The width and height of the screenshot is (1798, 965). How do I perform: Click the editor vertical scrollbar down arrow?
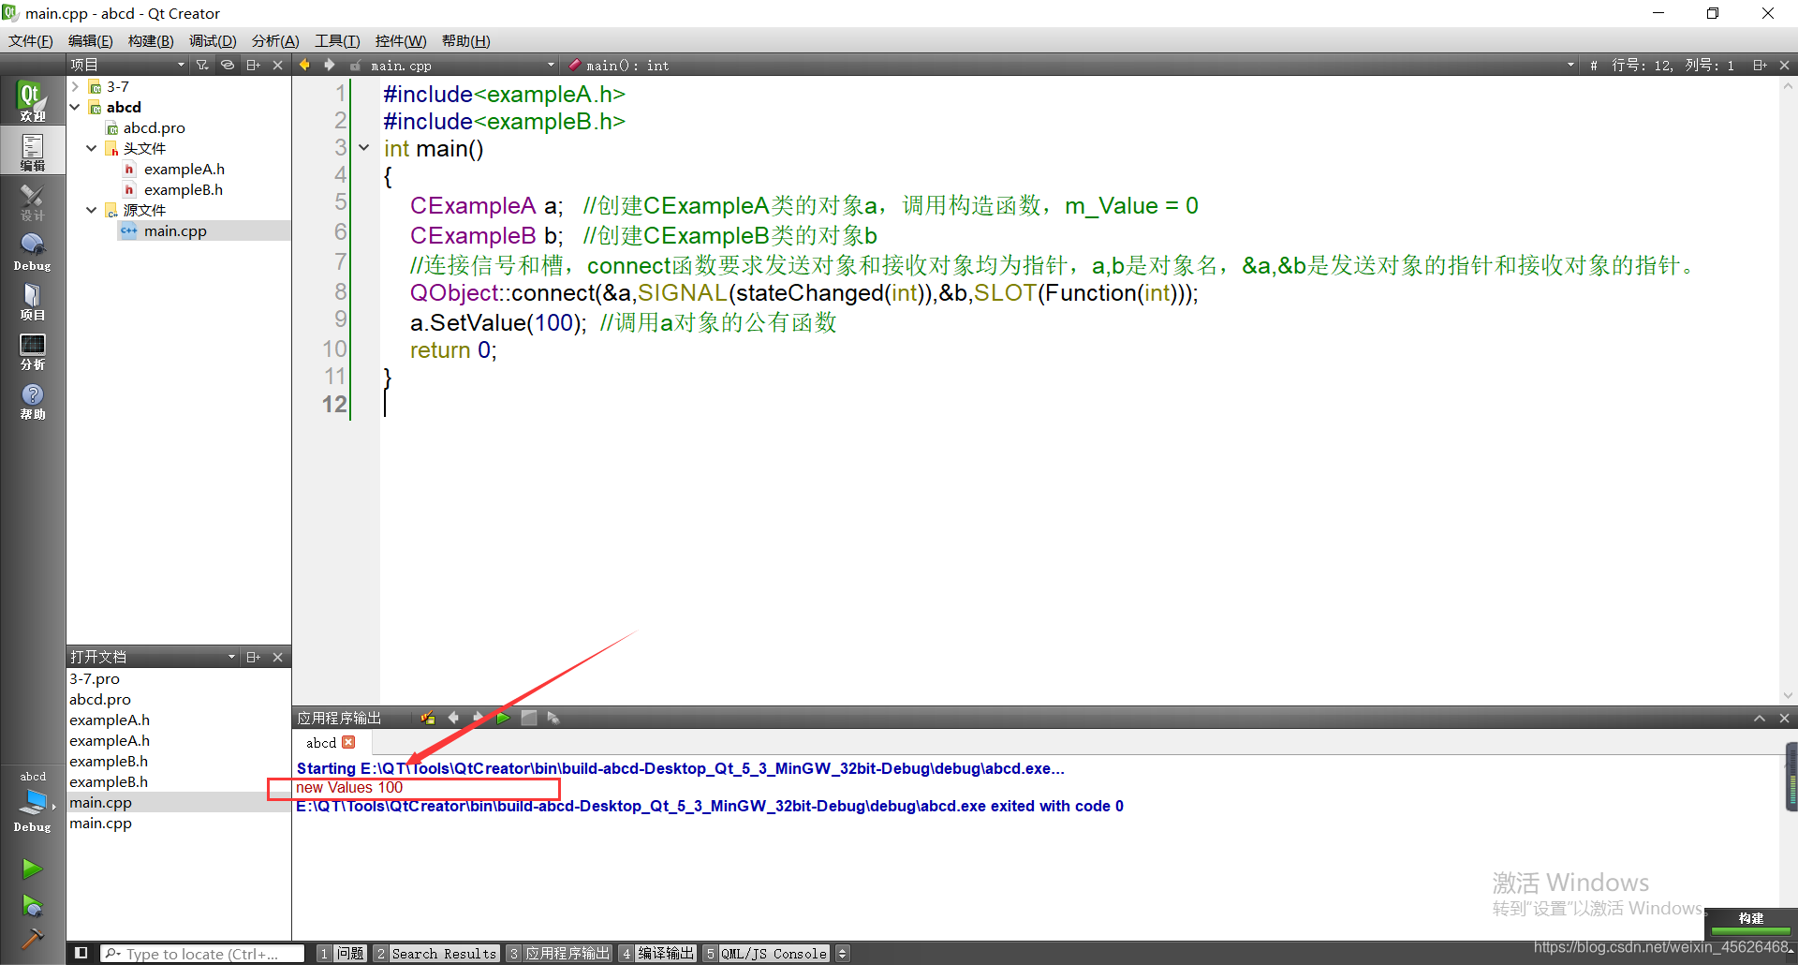[x=1788, y=695]
